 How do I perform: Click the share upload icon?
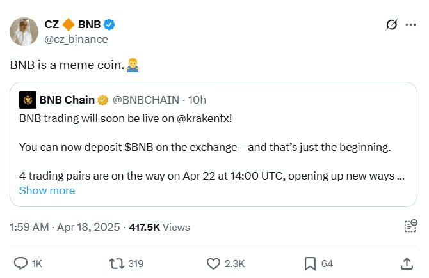tap(407, 264)
